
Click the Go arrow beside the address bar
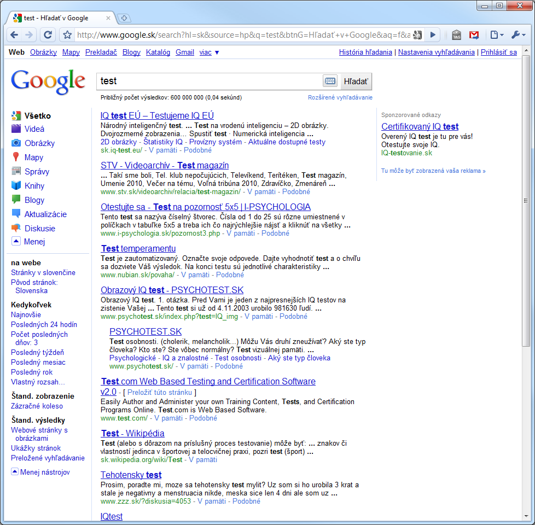[433, 35]
